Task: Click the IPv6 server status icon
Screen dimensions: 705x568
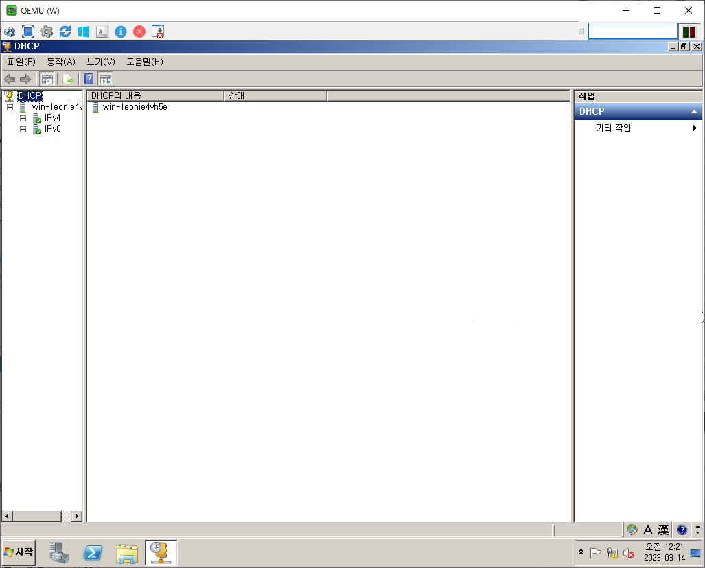Action: [37, 129]
